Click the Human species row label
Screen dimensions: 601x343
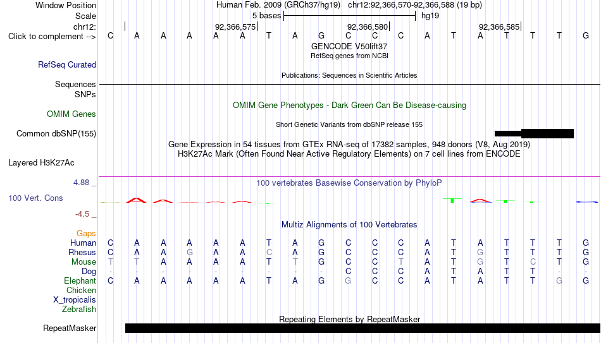pyautogui.click(x=83, y=243)
